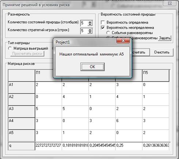179x159 pixels.
Task: Check the 'Вероятность определена' checkbox
Action: pos(103,22)
